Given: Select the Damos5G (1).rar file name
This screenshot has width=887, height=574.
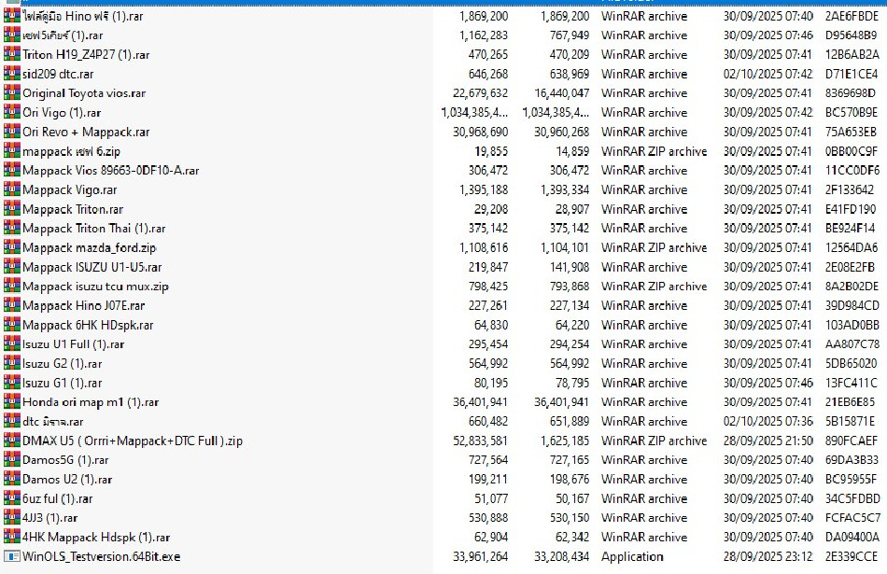Looking at the screenshot, I should [x=67, y=460].
